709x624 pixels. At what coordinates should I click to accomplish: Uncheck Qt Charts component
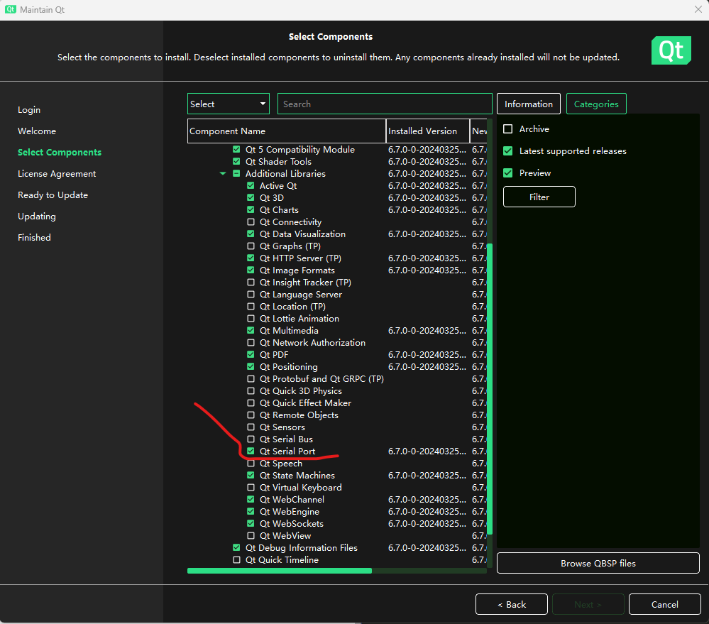point(251,210)
